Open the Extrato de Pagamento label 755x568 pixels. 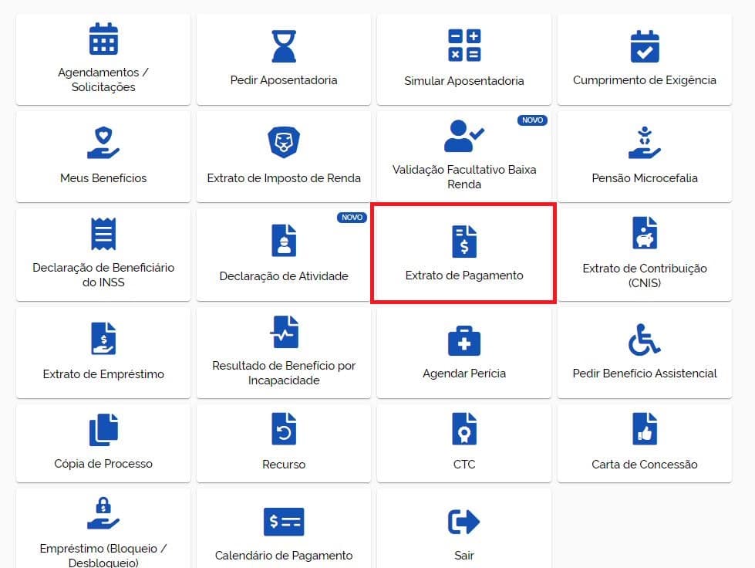click(464, 275)
